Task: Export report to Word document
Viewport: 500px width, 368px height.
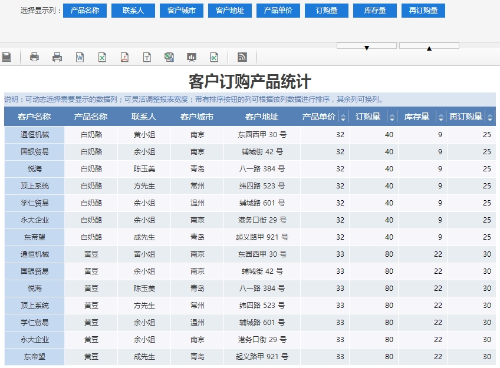Action: (x=80, y=57)
